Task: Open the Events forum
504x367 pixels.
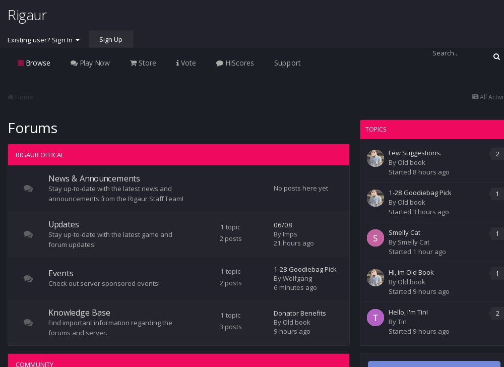Action: pos(61,273)
